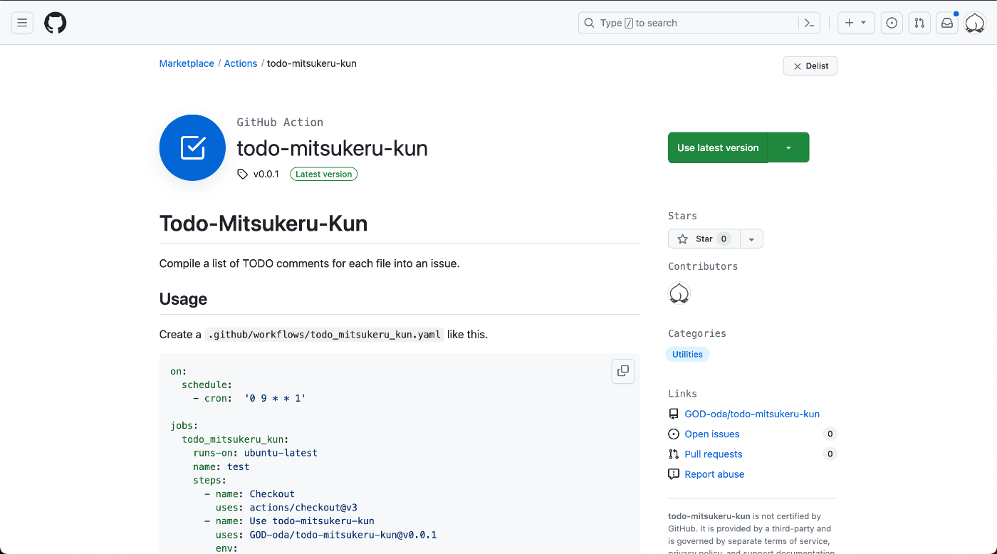The width and height of the screenshot is (997, 554).
Task: Copy the workflow YAML code
Action: (623, 371)
